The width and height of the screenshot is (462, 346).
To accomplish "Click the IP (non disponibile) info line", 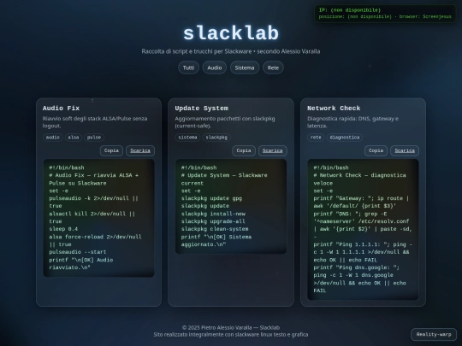I will 350,10.
